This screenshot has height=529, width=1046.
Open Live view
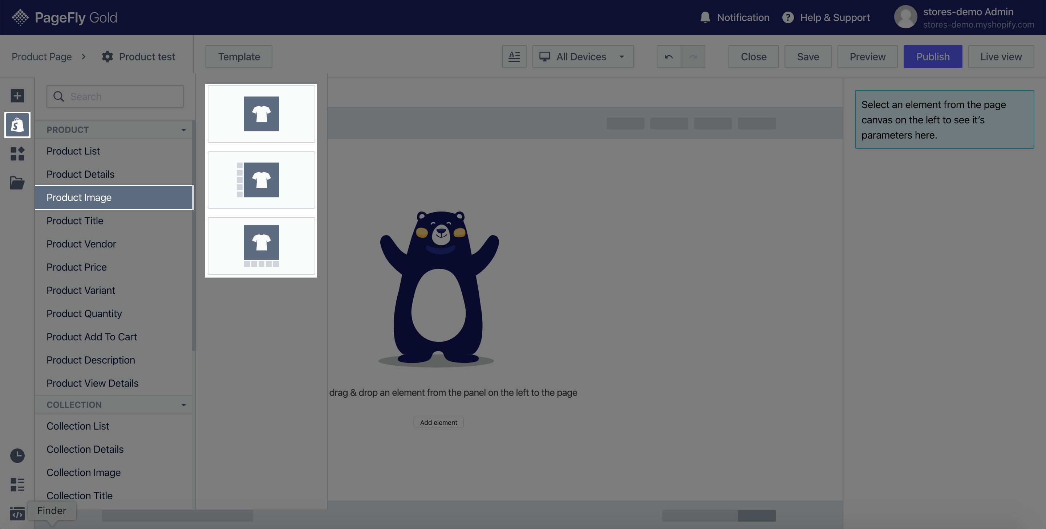[x=1001, y=56]
